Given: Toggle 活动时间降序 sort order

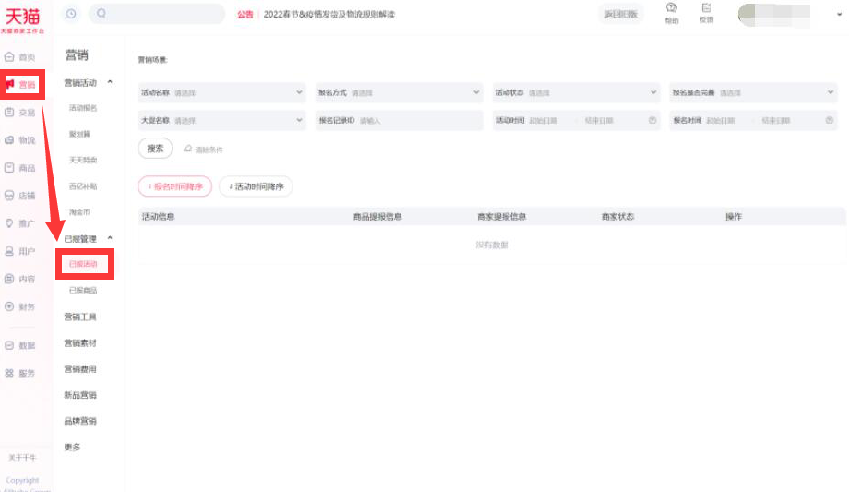Looking at the screenshot, I should tap(256, 186).
